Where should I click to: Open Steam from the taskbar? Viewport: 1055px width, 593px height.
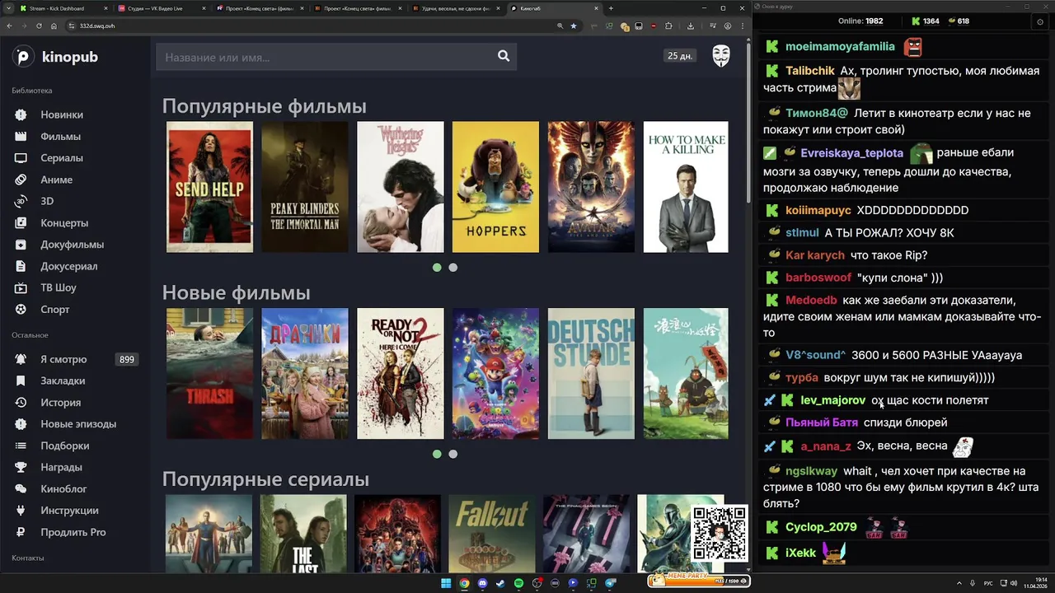pyautogui.click(x=500, y=583)
